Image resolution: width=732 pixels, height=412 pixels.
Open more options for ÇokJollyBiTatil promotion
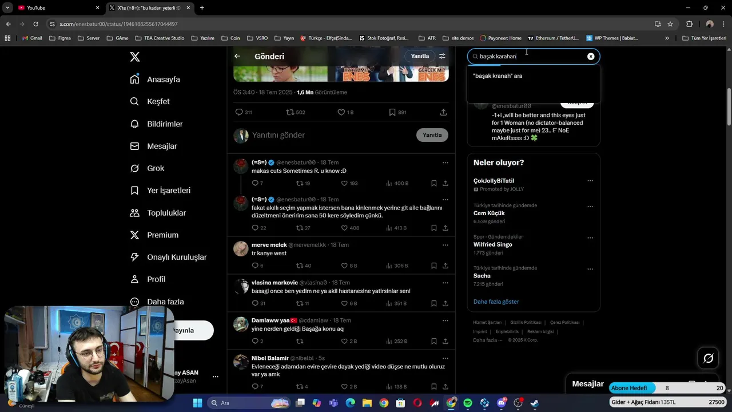click(x=590, y=181)
